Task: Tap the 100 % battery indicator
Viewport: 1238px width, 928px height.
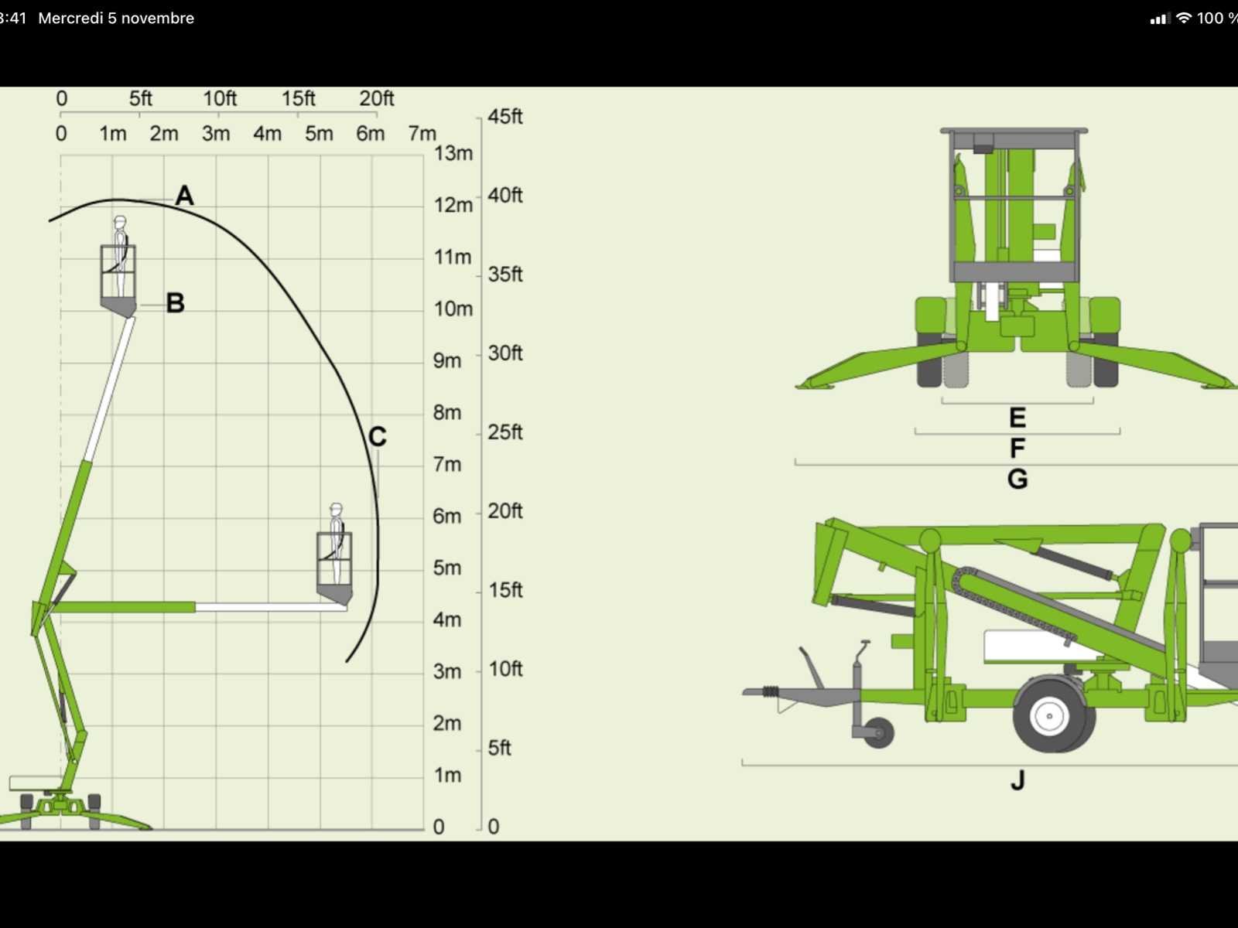Action: click(1216, 18)
